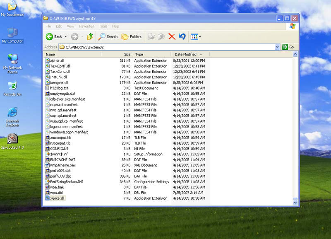Select the file TaskCons.dll
This screenshot has height=239, width=331.
point(60,71)
